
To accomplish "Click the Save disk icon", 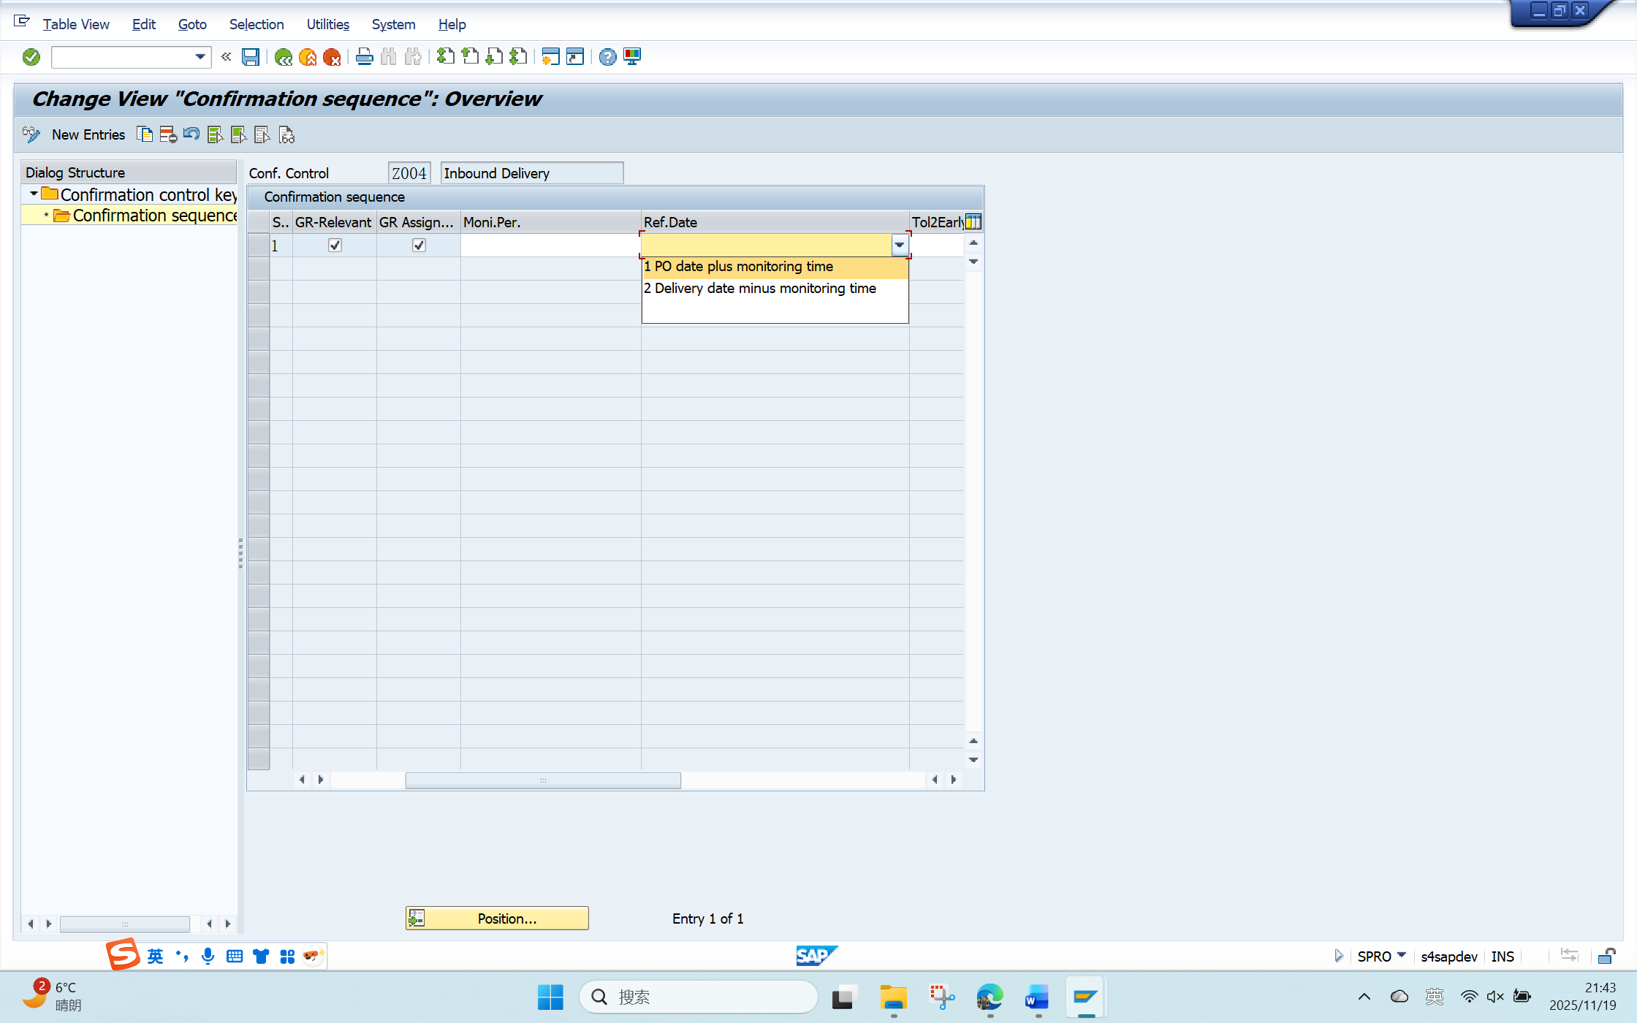I will click(251, 57).
